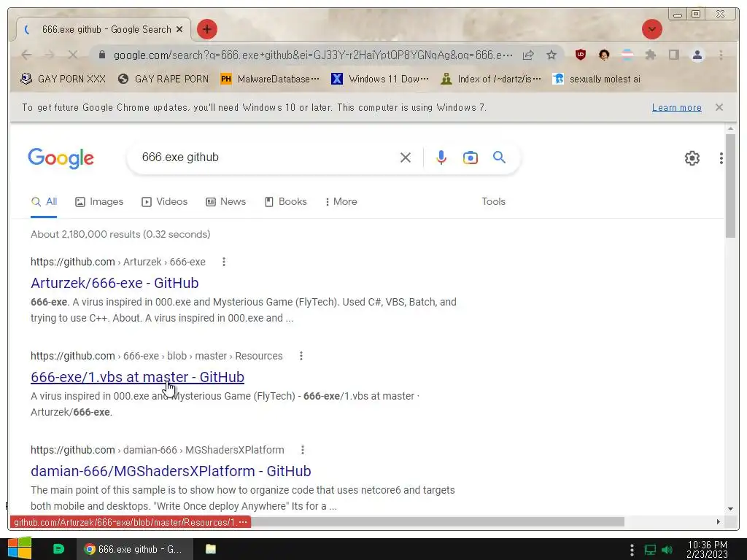Viewport: 747px width, 560px height.
Task: Share this page icon in address bar
Action: (528, 55)
